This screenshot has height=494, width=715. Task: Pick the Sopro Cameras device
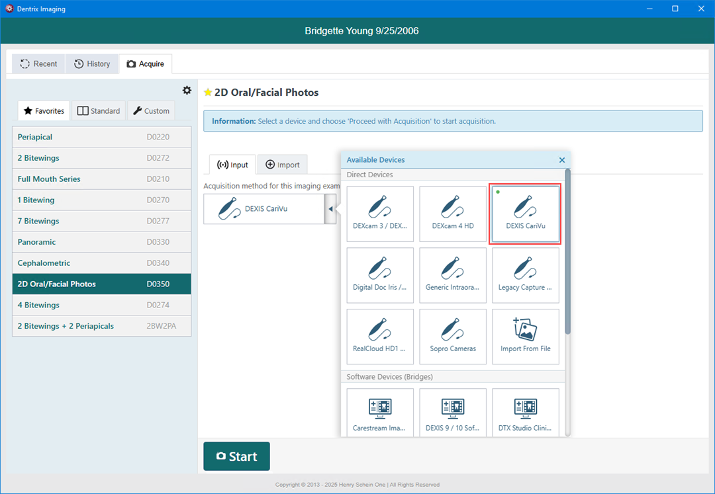point(453,336)
